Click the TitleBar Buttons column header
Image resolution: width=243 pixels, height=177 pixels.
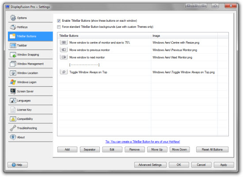(104, 36)
